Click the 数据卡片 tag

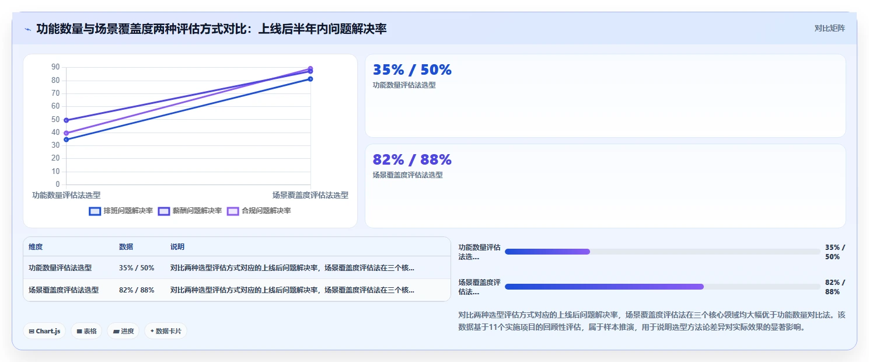166,331
